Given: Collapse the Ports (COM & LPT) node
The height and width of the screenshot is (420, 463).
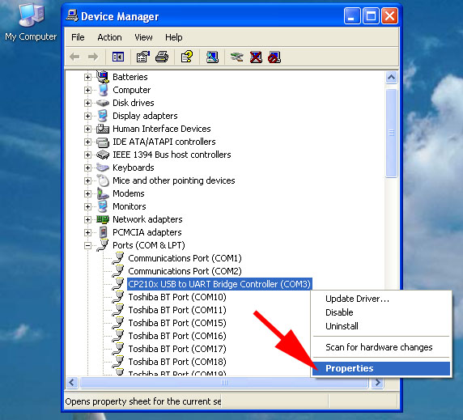Looking at the screenshot, I should [x=87, y=245].
